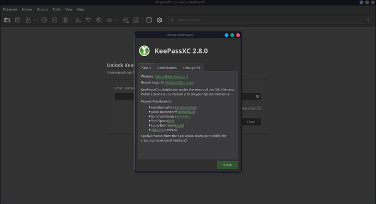Click the main window blue title button
This screenshot has width=376, height=204.
tap(361, 2)
